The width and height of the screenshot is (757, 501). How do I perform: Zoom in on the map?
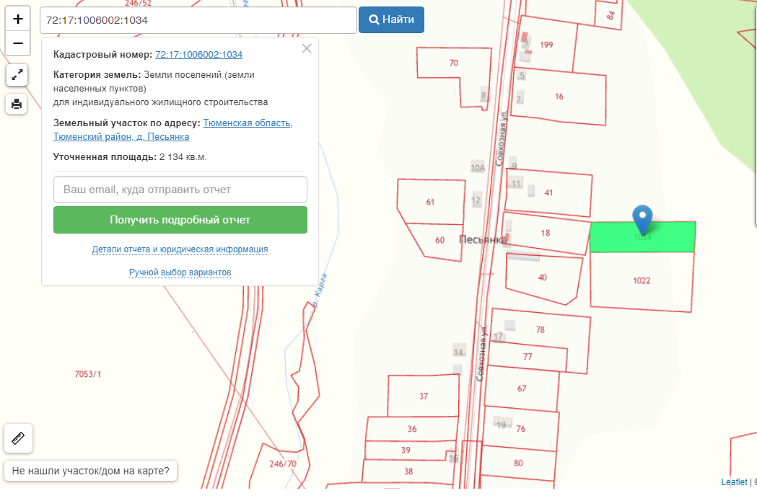point(17,19)
